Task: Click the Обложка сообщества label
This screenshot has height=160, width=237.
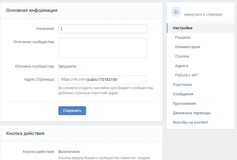Action: point(35,66)
